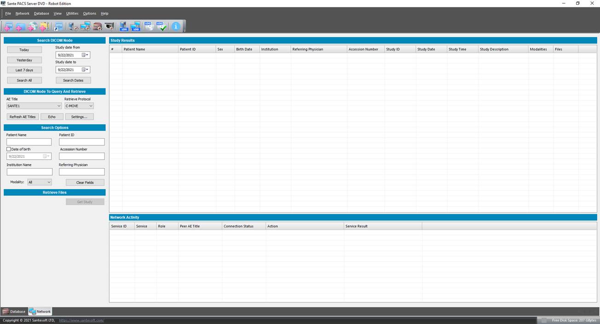Switch to the Database tab at bottom
600x324 pixels.
point(14,311)
